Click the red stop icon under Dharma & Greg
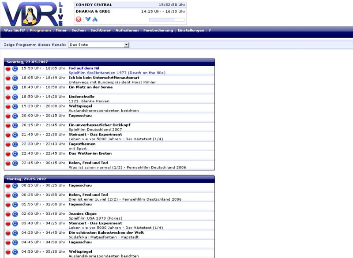The width and height of the screenshot is (353, 258). 79,19
